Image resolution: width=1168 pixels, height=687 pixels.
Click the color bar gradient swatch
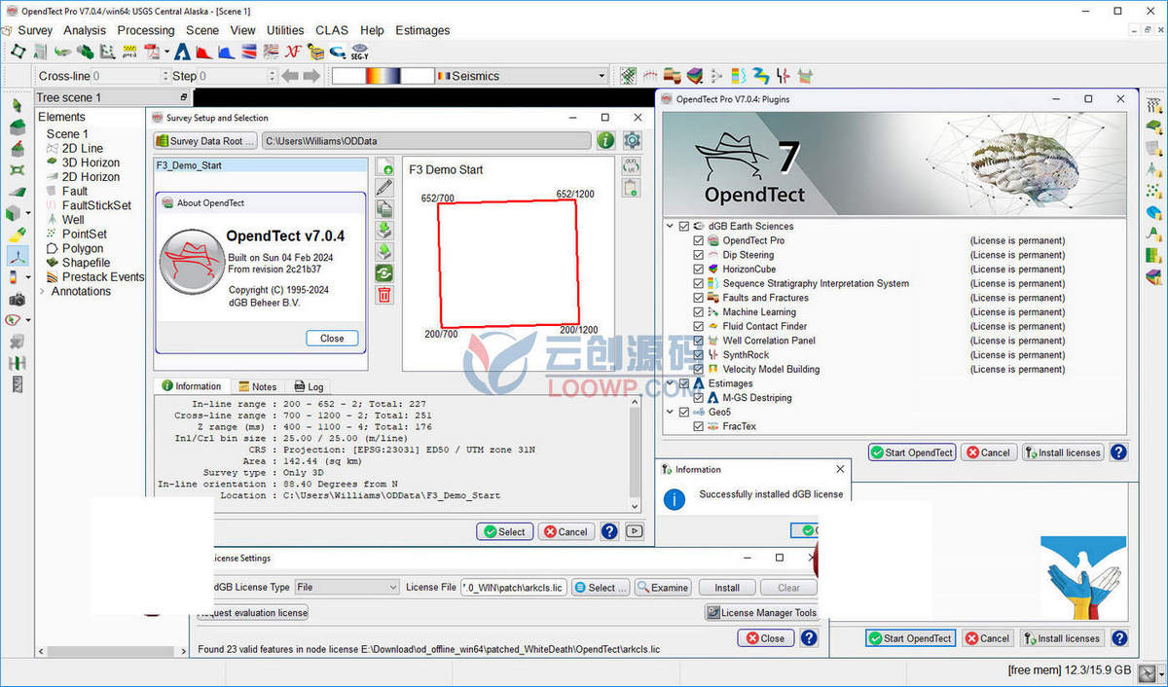[x=383, y=76]
